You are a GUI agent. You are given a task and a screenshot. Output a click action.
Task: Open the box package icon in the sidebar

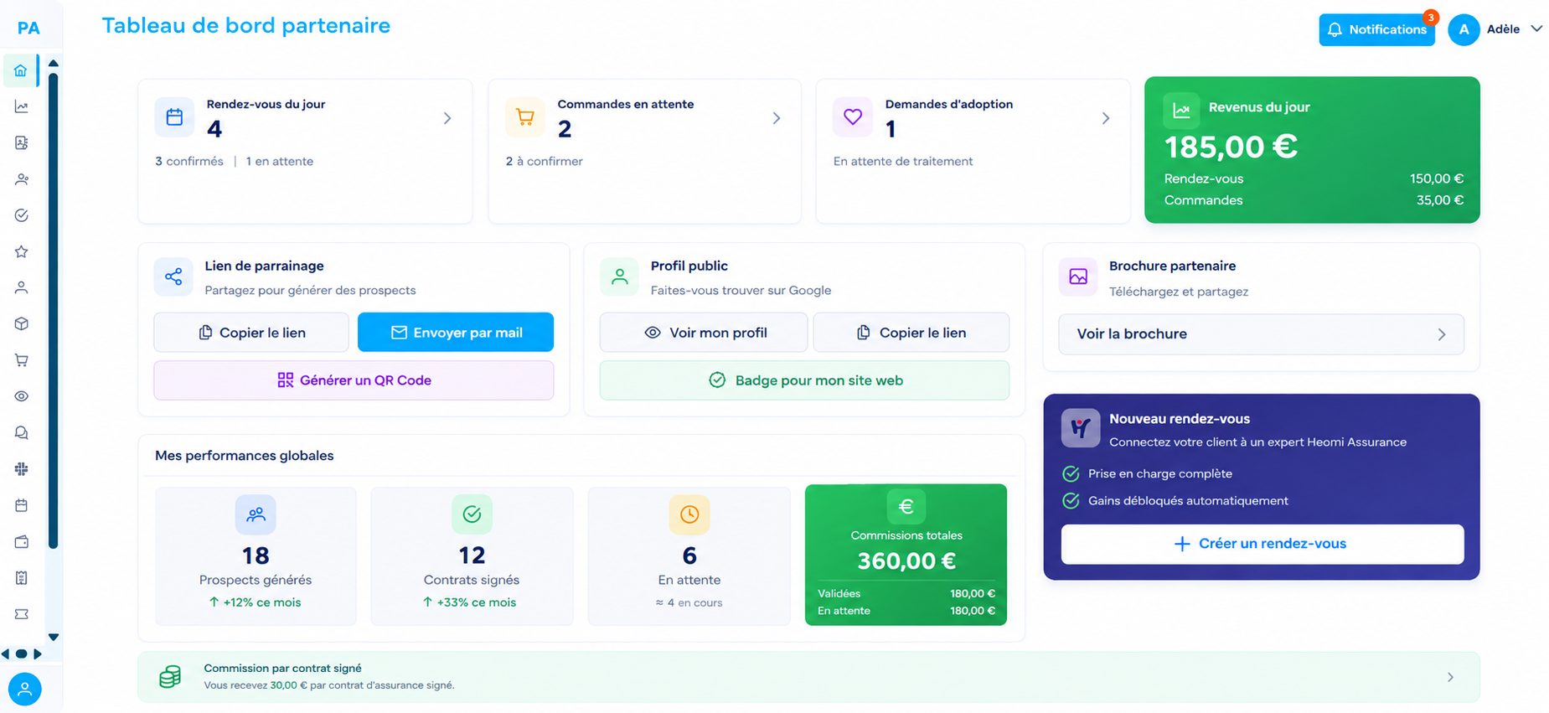click(22, 323)
